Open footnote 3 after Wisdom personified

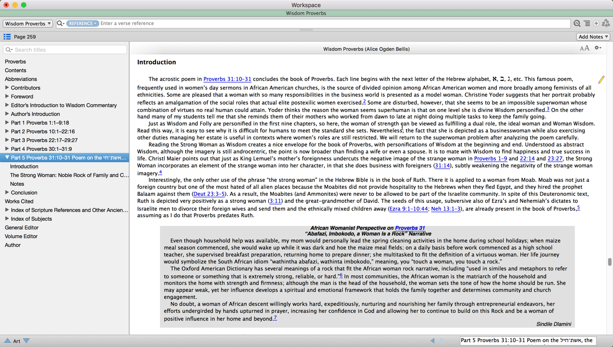(x=548, y=109)
